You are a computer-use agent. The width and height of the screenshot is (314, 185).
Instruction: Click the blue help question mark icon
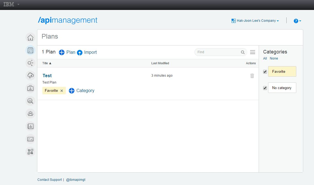coord(296,21)
